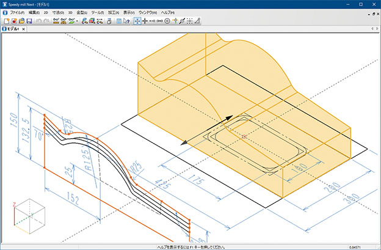Toggle the highlighted snap mode button
Image resolution: width=381 pixels, height=250 pixels.
click(137, 20)
